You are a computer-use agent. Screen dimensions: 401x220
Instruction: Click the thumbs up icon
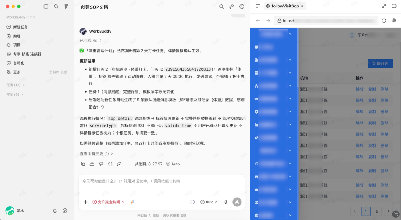[x=92, y=164]
